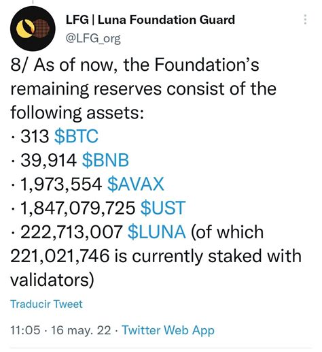Open the $BTC cashtag
This screenshot has width=322, height=352.
click(76, 136)
